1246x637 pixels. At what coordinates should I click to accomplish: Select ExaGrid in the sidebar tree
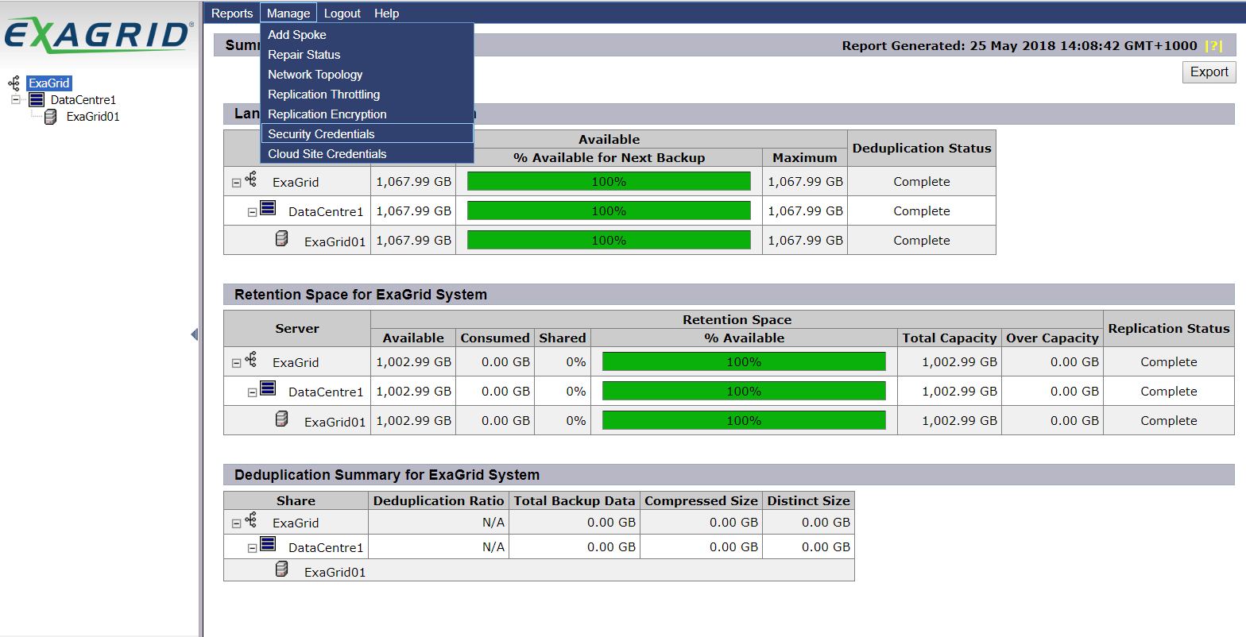click(49, 83)
